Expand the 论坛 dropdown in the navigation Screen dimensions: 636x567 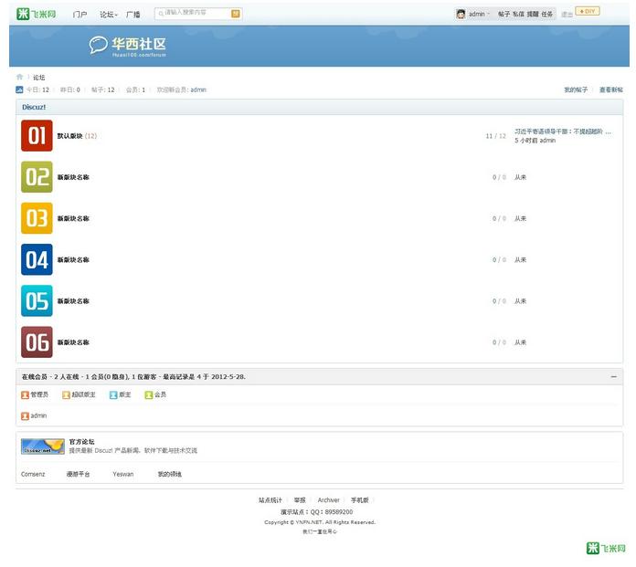tap(109, 15)
